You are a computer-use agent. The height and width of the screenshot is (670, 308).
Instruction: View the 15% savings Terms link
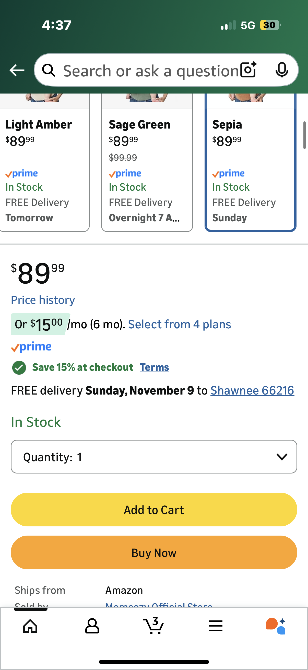point(155,367)
